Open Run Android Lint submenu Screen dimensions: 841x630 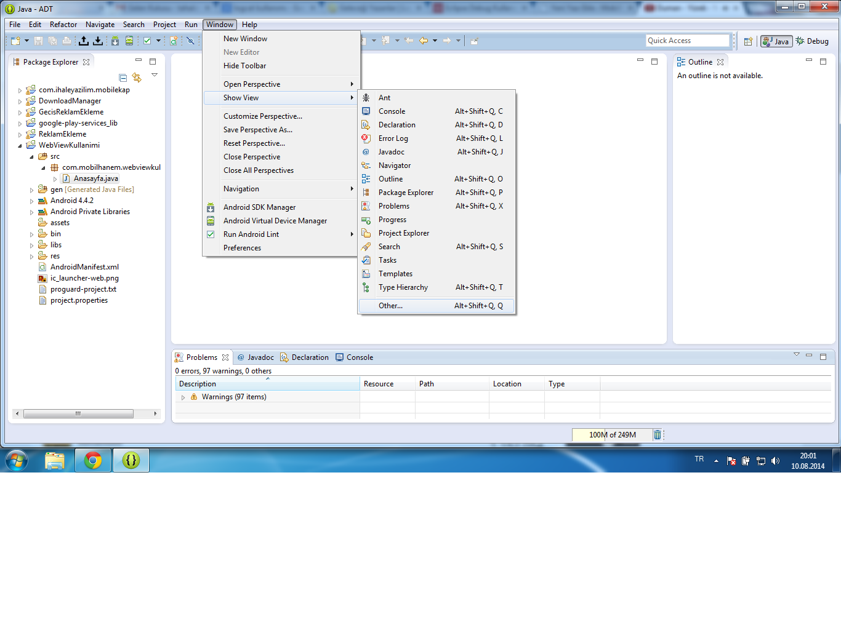pos(281,234)
